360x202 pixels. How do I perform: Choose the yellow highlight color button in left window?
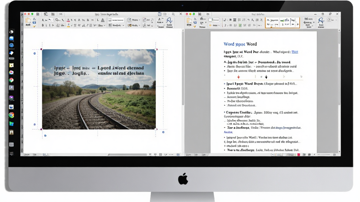[69, 25]
